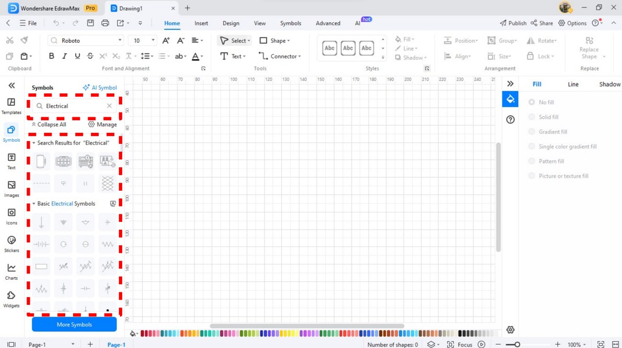Toggle italic text formatting

[x=64, y=56]
